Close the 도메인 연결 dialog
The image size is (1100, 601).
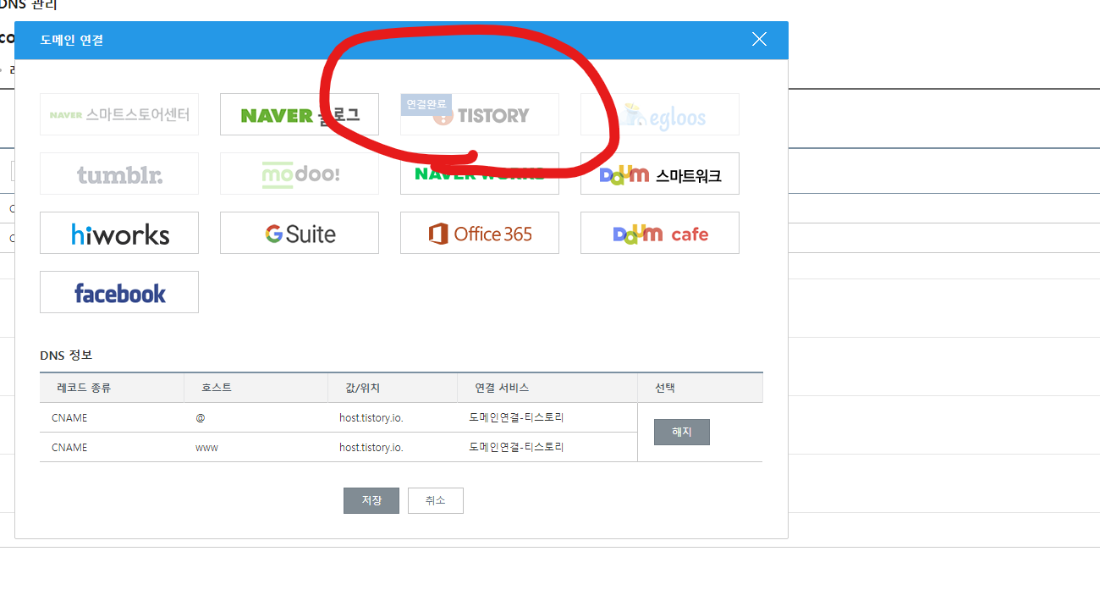(759, 39)
